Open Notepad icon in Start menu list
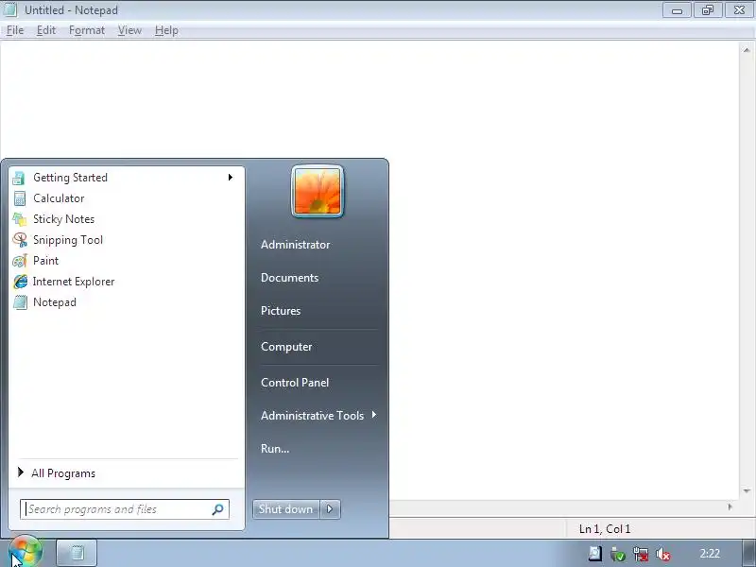 (20, 302)
